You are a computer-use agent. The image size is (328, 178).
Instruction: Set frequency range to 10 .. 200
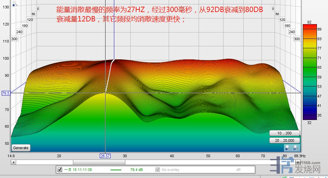[284, 133]
